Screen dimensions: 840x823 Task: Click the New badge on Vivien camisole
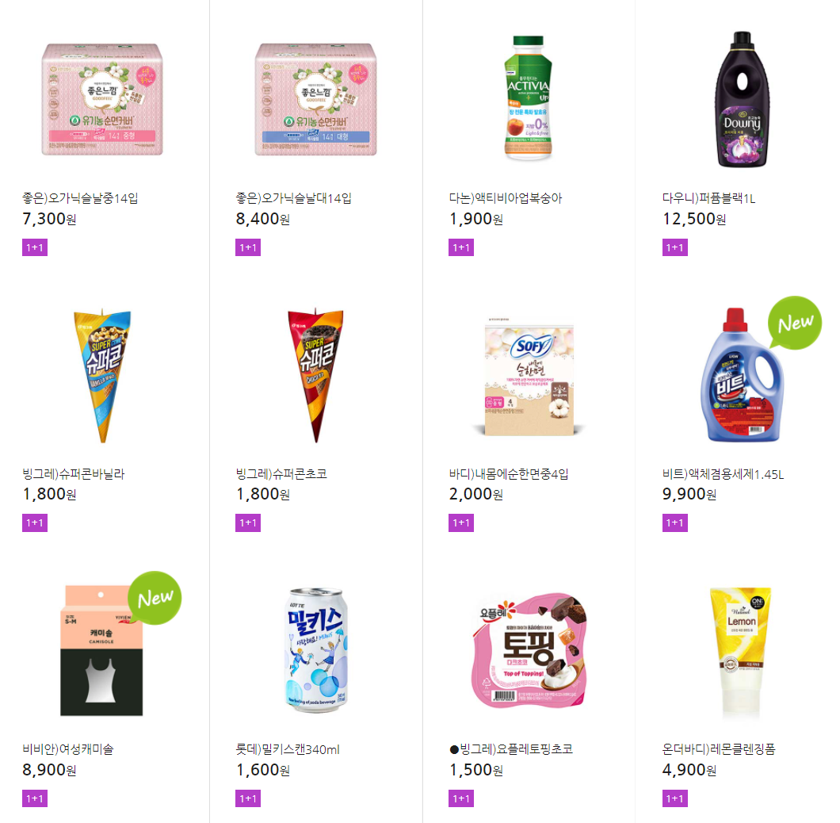pos(155,598)
